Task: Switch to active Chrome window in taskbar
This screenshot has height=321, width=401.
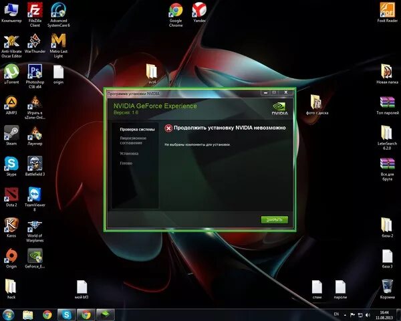Action: pyautogui.click(x=86, y=314)
